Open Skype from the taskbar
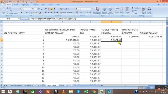Viewport: 168px width, 94px height. pyautogui.click(x=78, y=92)
